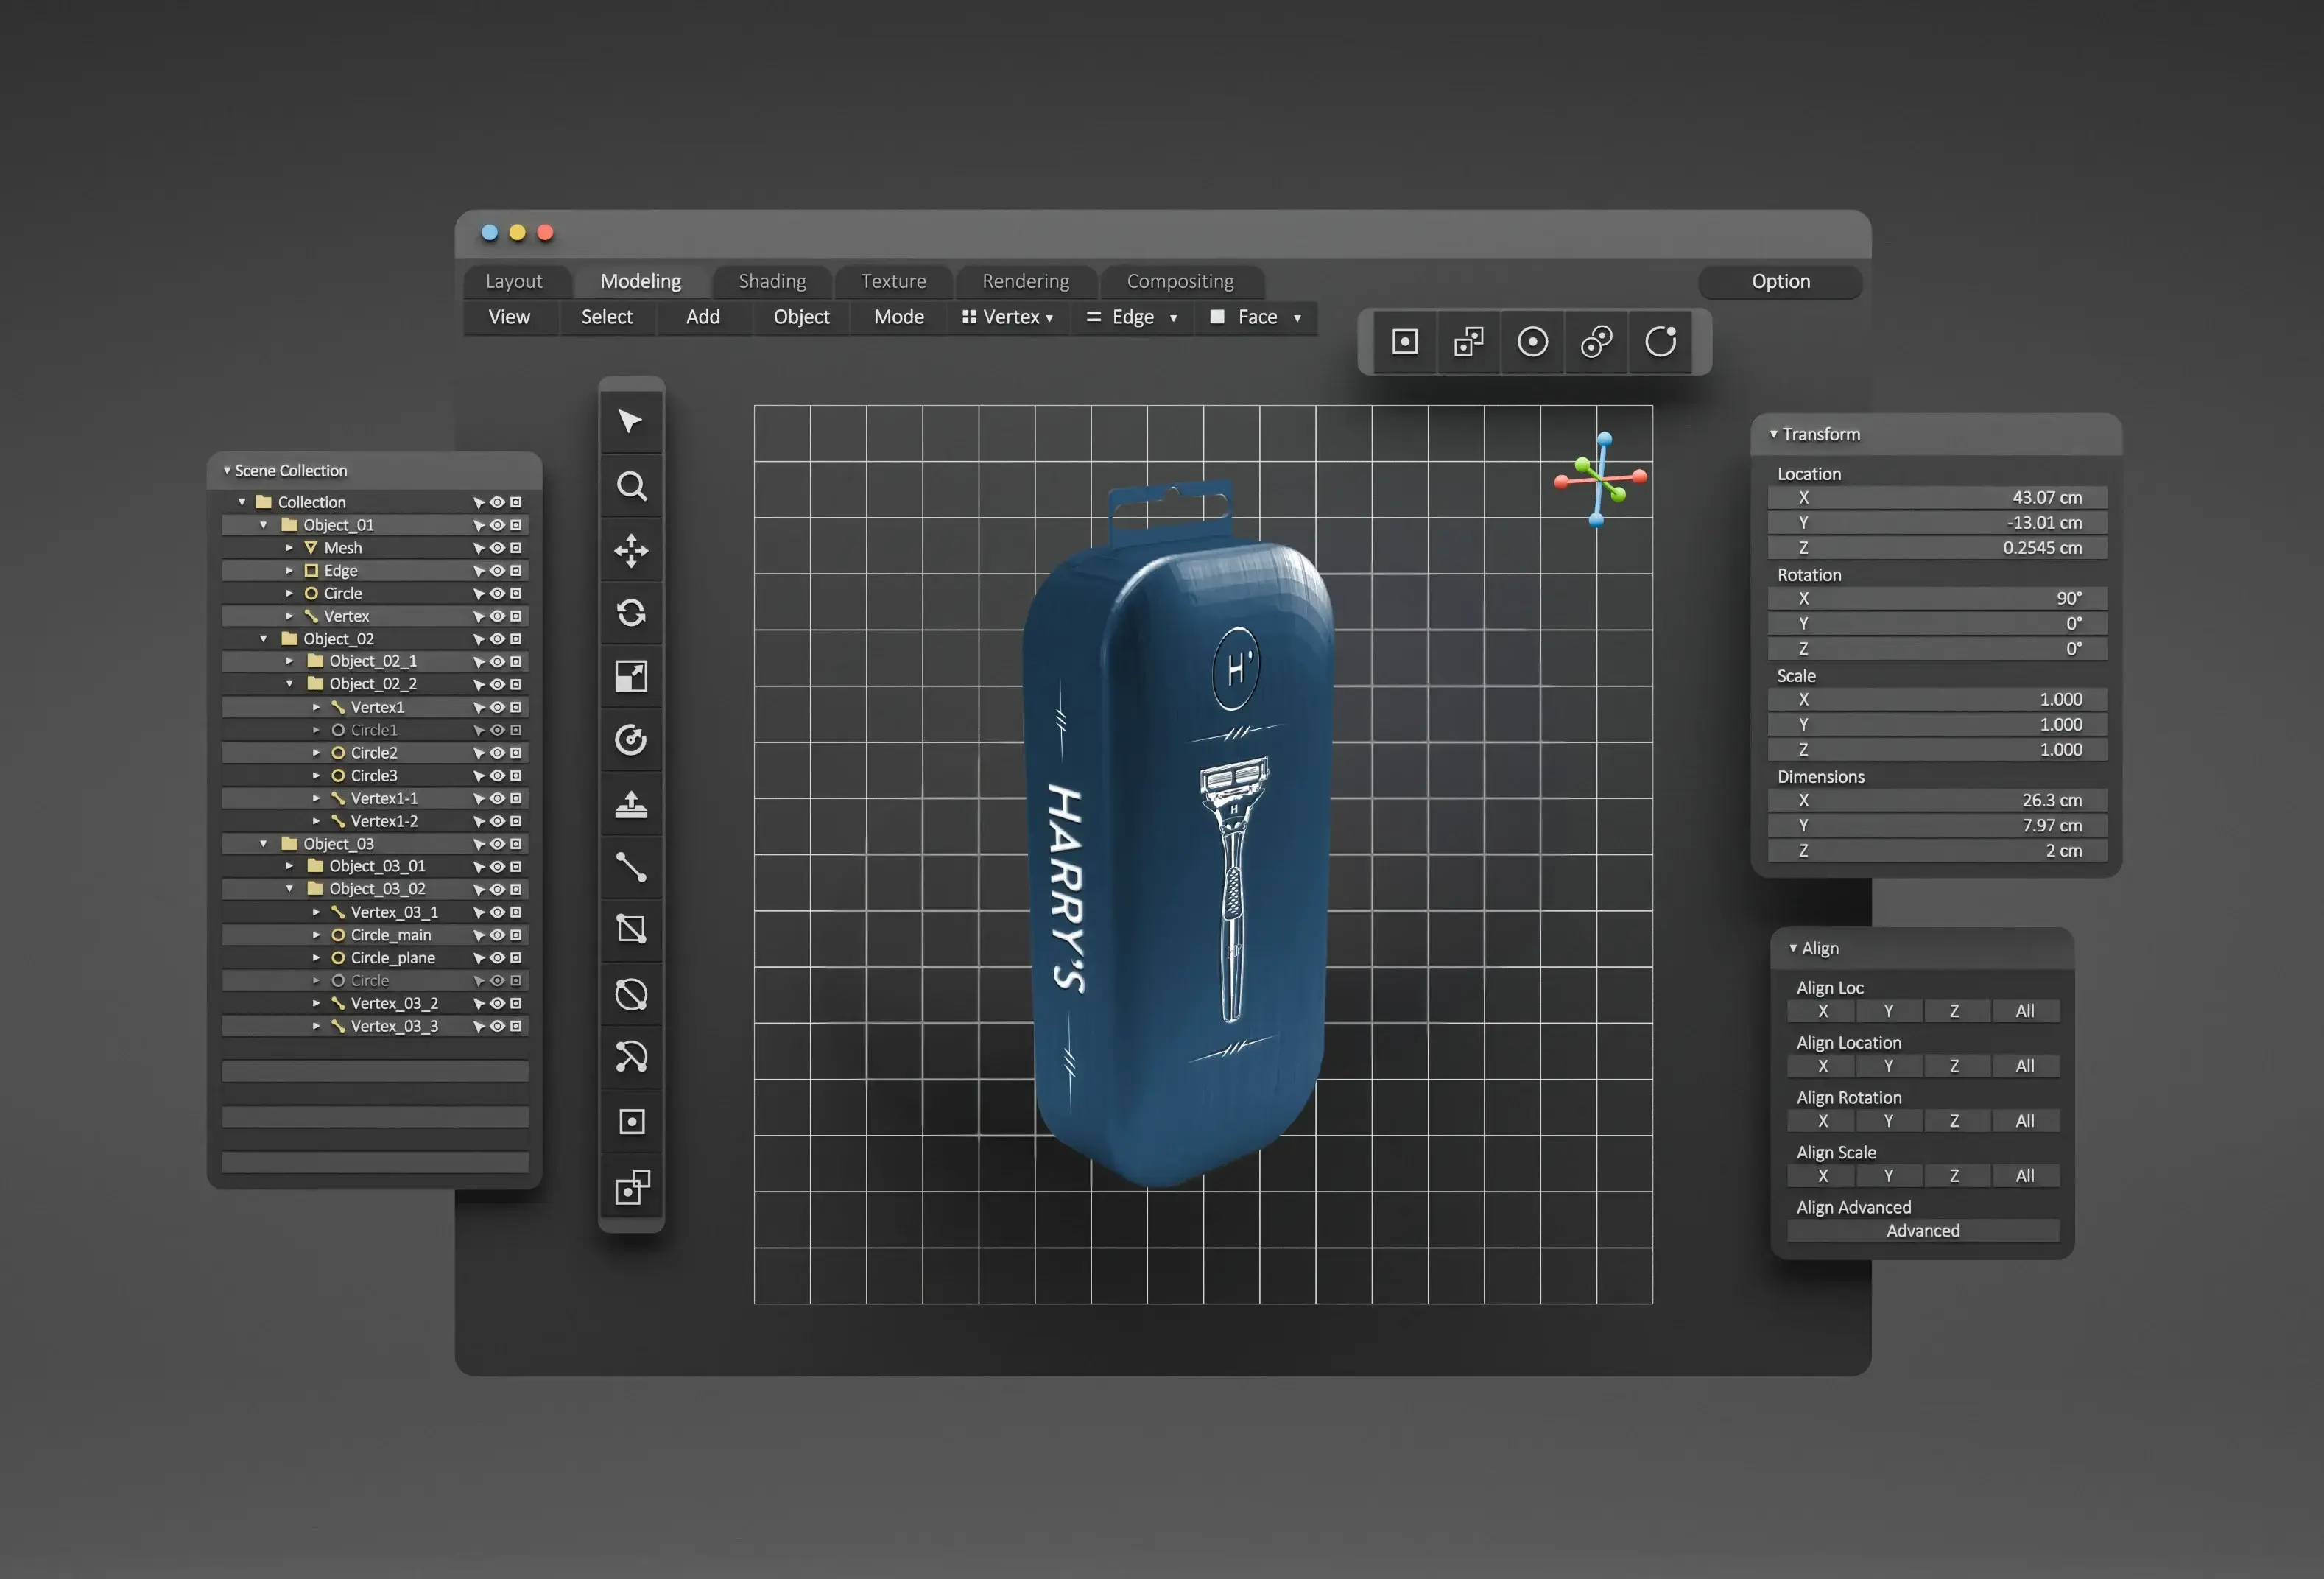Expand the Object_02_1 tree node
The height and width of the screenshot is (1579, 2324).
(289, 661)
